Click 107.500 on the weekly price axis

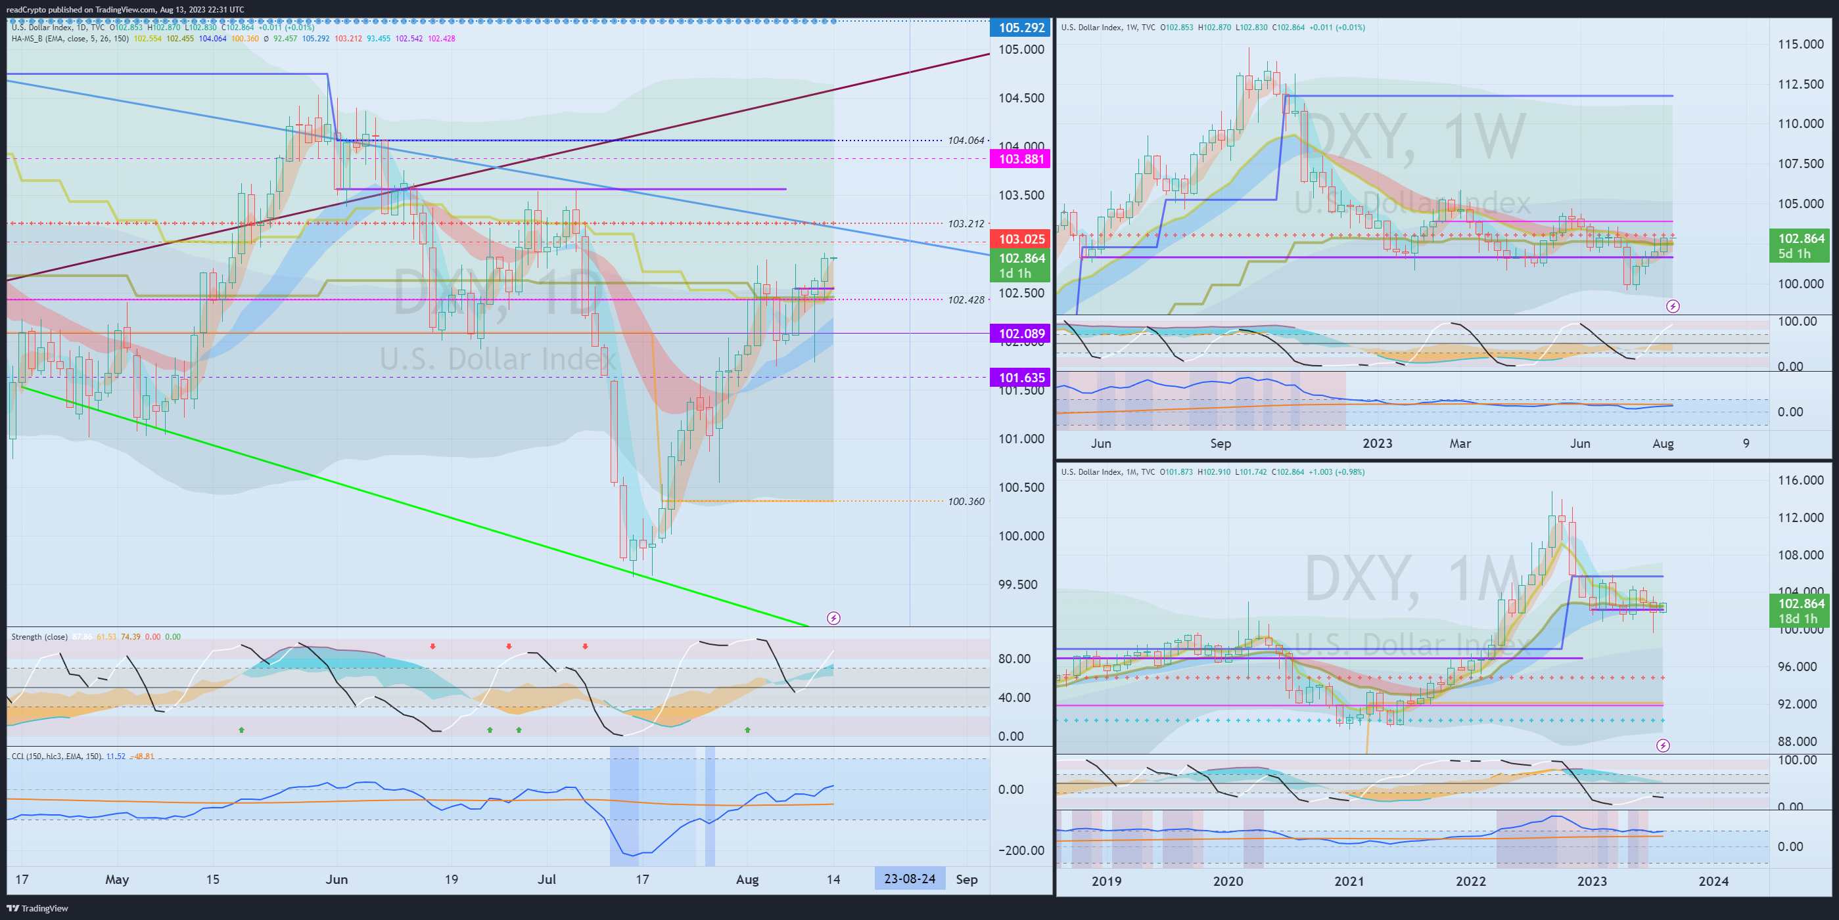1800,164
